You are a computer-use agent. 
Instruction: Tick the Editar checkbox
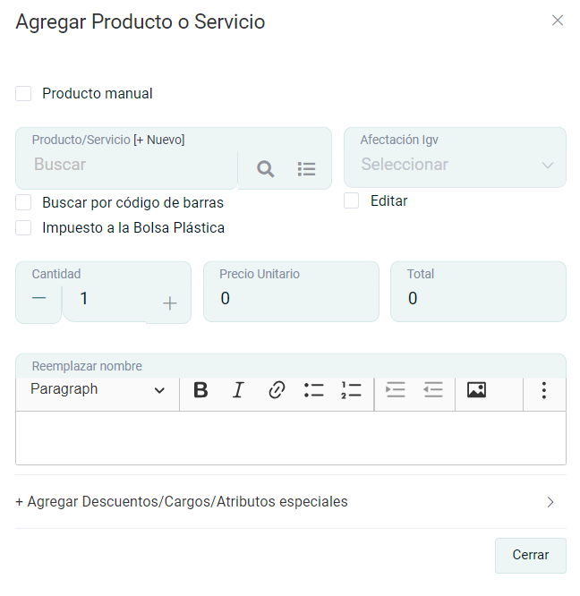(353, 200)
